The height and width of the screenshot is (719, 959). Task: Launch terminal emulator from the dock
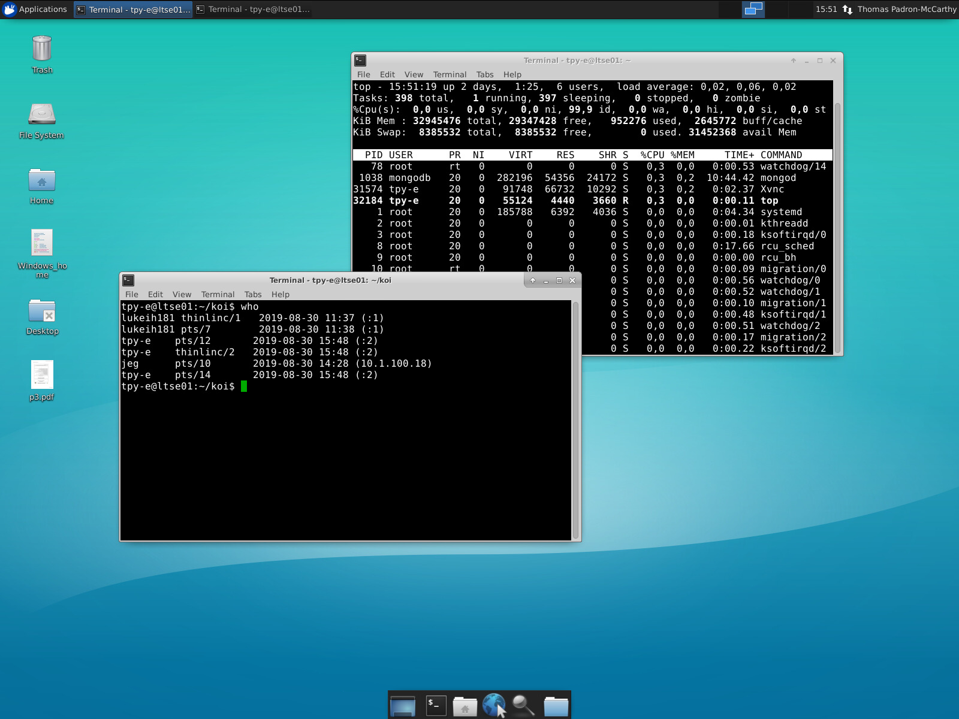tap(436, 705)
